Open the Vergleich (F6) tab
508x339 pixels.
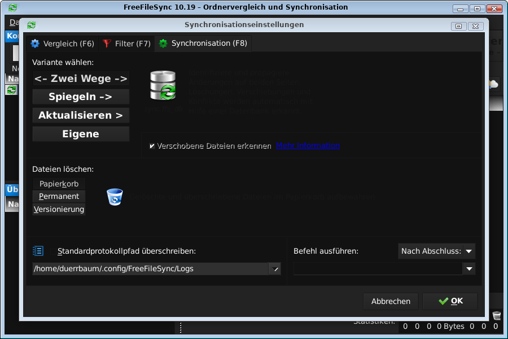coord(62,44)
